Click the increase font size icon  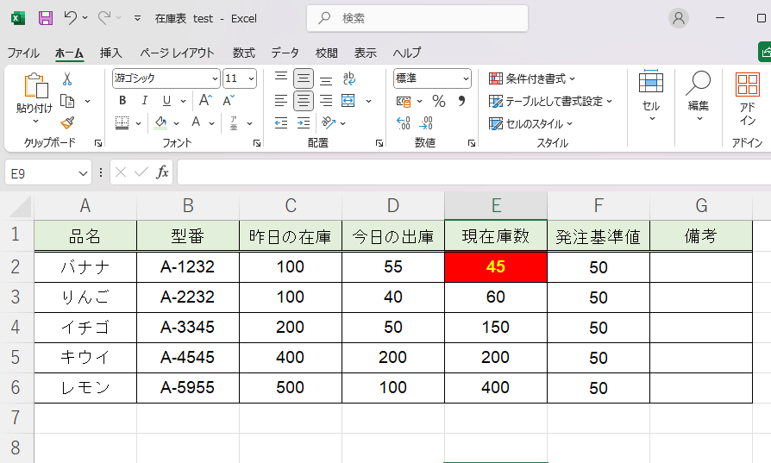pyautogui.click(x=205, y=101)
